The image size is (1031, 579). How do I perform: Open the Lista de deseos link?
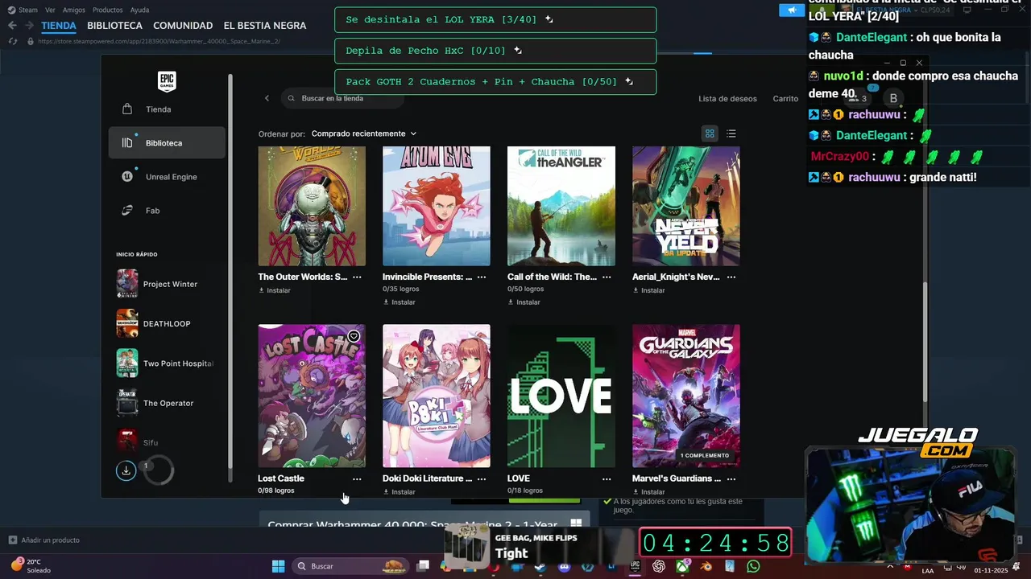coord(727,99)
